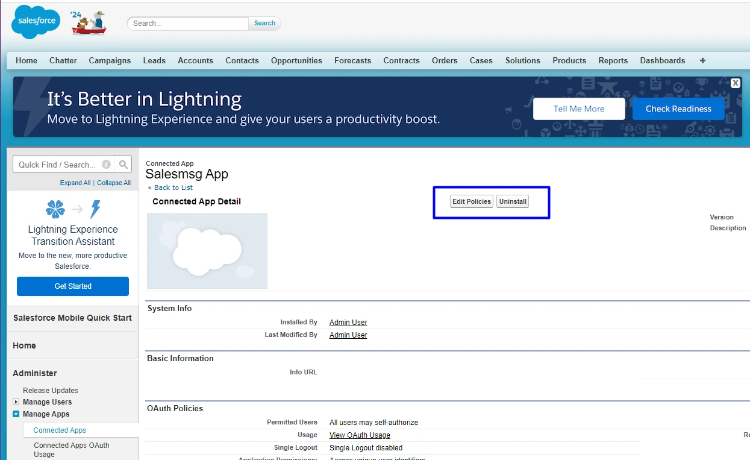Open the Chatter tab

[x=63, y=60]
